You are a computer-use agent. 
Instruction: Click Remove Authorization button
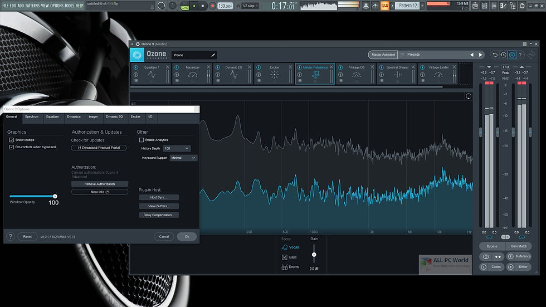tap(100, 184)
